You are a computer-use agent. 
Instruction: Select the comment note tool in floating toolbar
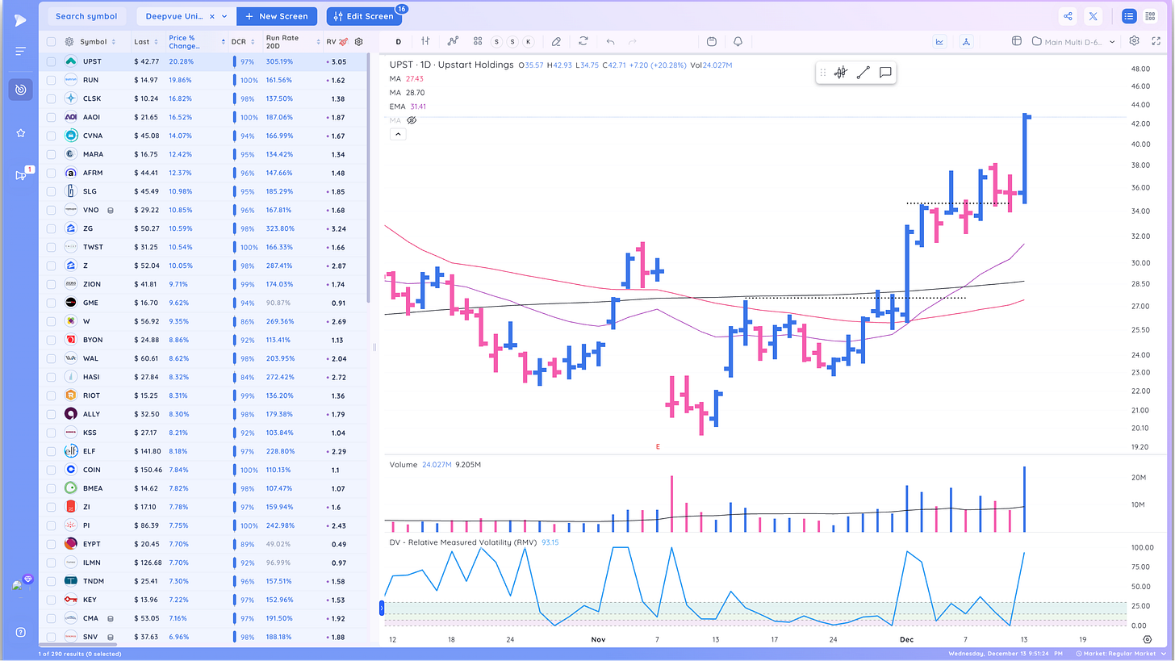pyautogui.click(x=885, y=73)
